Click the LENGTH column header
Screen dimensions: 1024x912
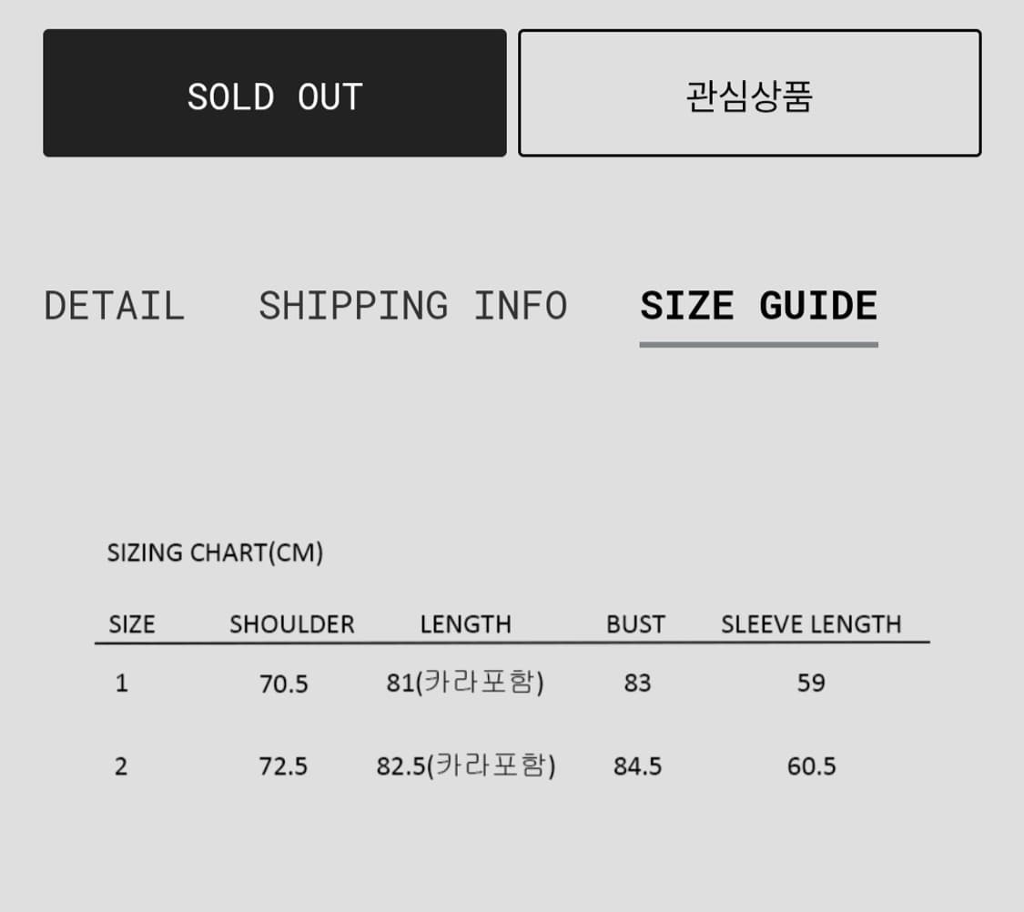point(466,624)
